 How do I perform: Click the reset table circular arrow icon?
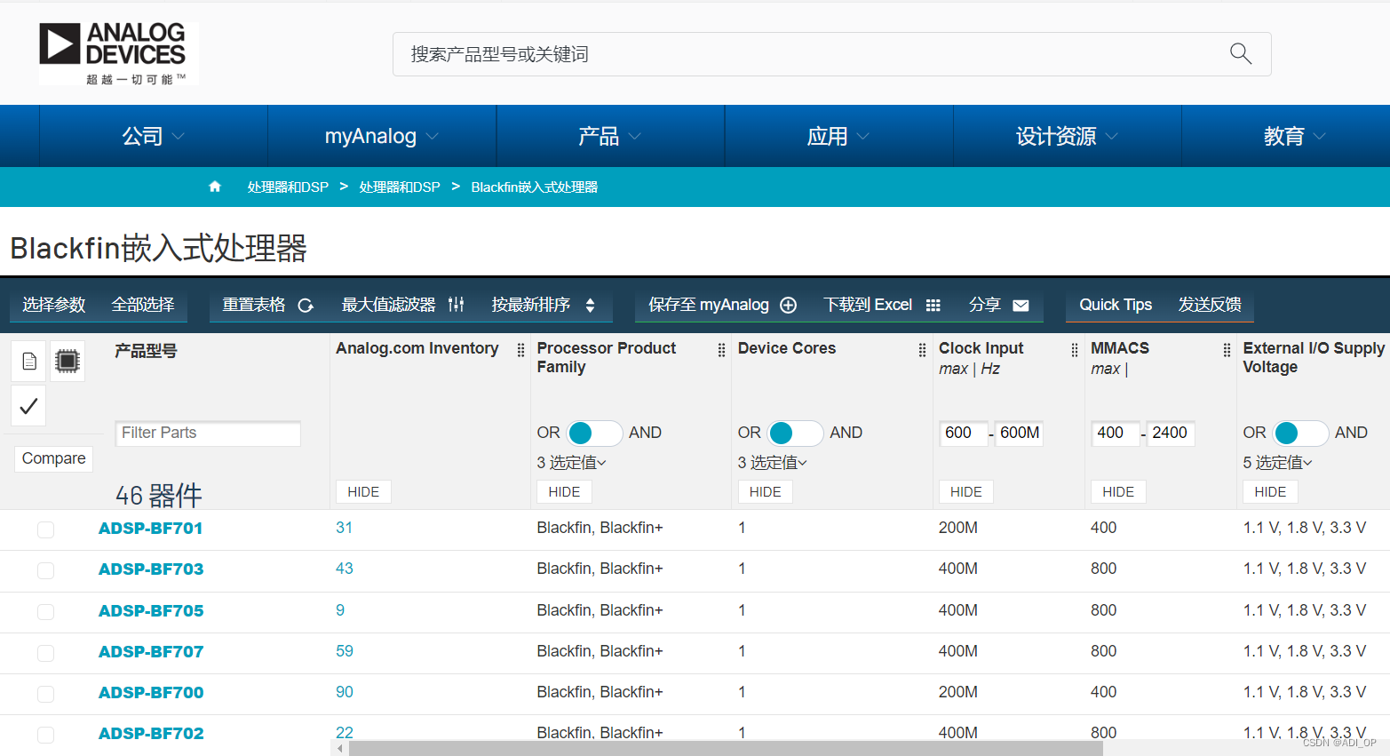click(306, 305)
